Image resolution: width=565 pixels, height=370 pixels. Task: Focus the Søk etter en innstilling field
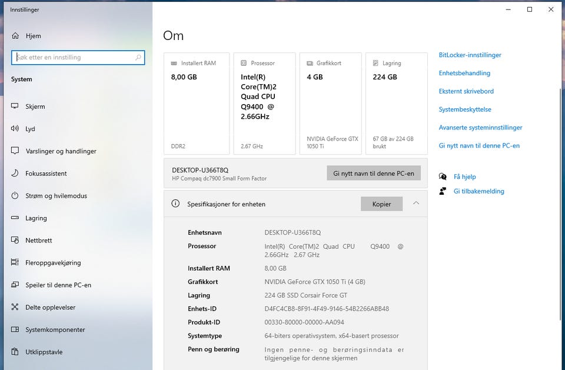pos(78,58)
